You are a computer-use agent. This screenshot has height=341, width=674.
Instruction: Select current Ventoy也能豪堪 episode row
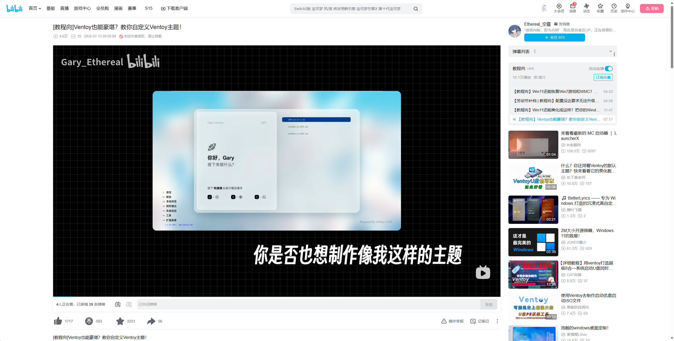[563, 119]
